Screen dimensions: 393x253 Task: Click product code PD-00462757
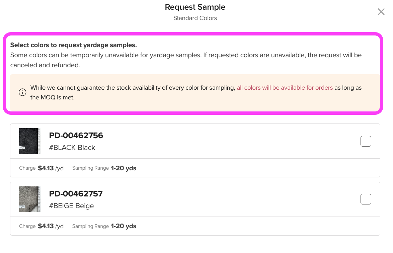pyautogui.click(x=76, y=194)
